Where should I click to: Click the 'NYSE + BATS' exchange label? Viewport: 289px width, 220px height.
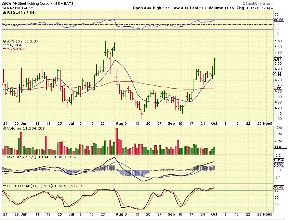point(62,3)
